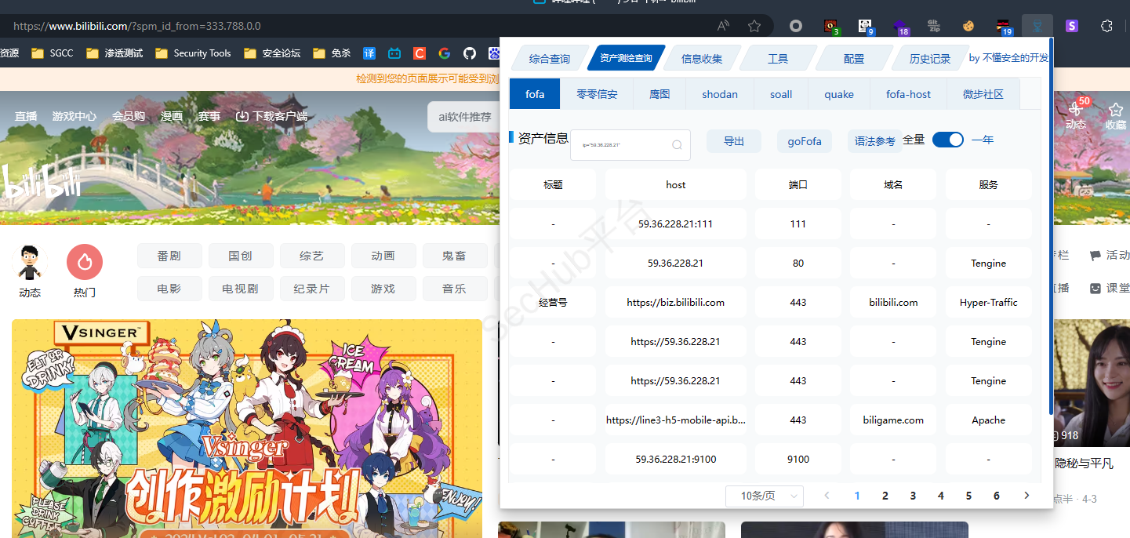Click the 导出 export button
This screenshot has height=538, width=1130.
(733, 141)
